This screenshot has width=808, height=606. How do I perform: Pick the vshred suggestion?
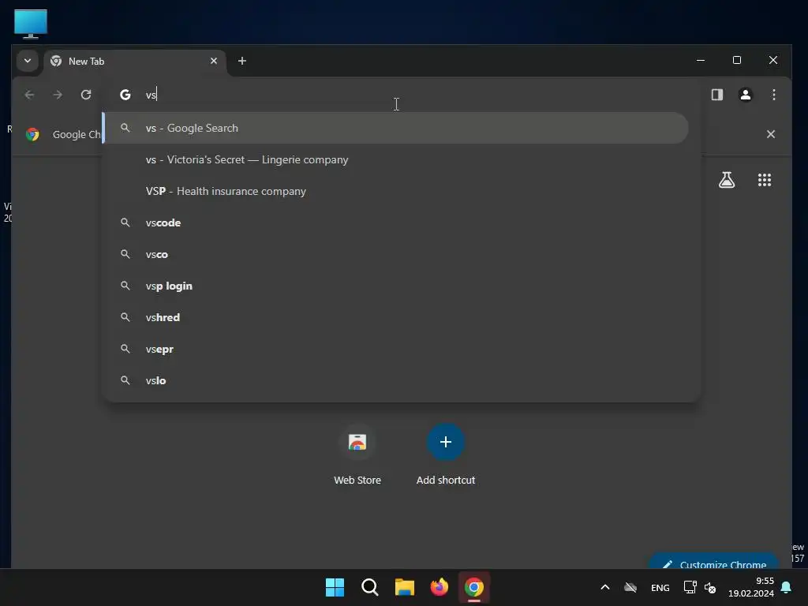tap(396, 317)
